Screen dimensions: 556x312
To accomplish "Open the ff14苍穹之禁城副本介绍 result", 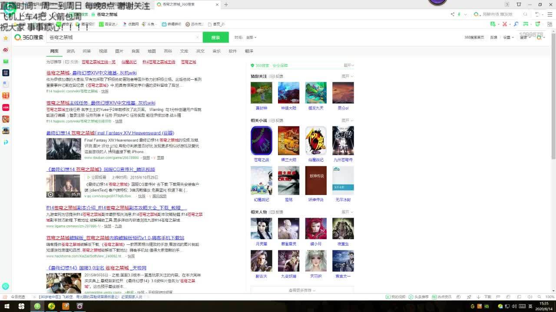I will [116, 208].
